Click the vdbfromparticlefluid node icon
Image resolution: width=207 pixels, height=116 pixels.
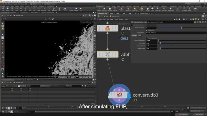107,54
